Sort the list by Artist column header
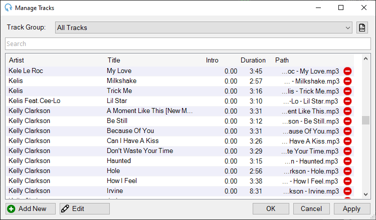 17,60
